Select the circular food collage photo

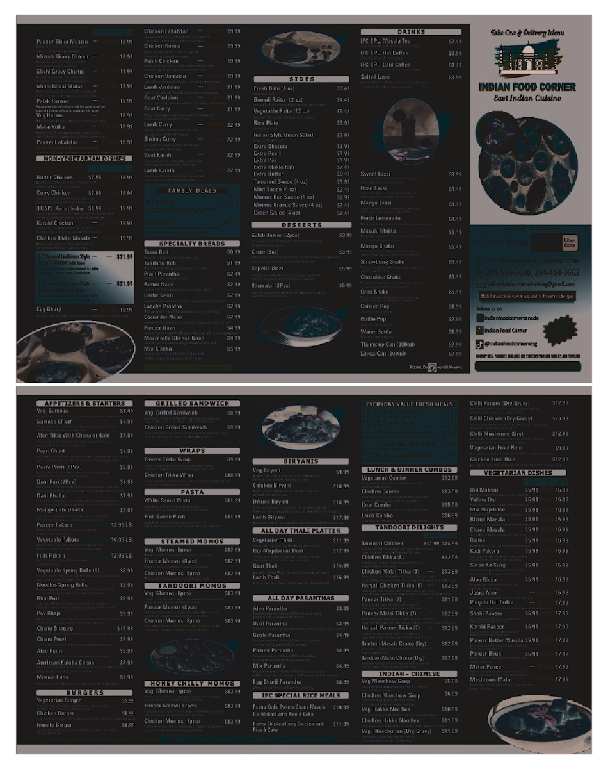pos(528,161)
